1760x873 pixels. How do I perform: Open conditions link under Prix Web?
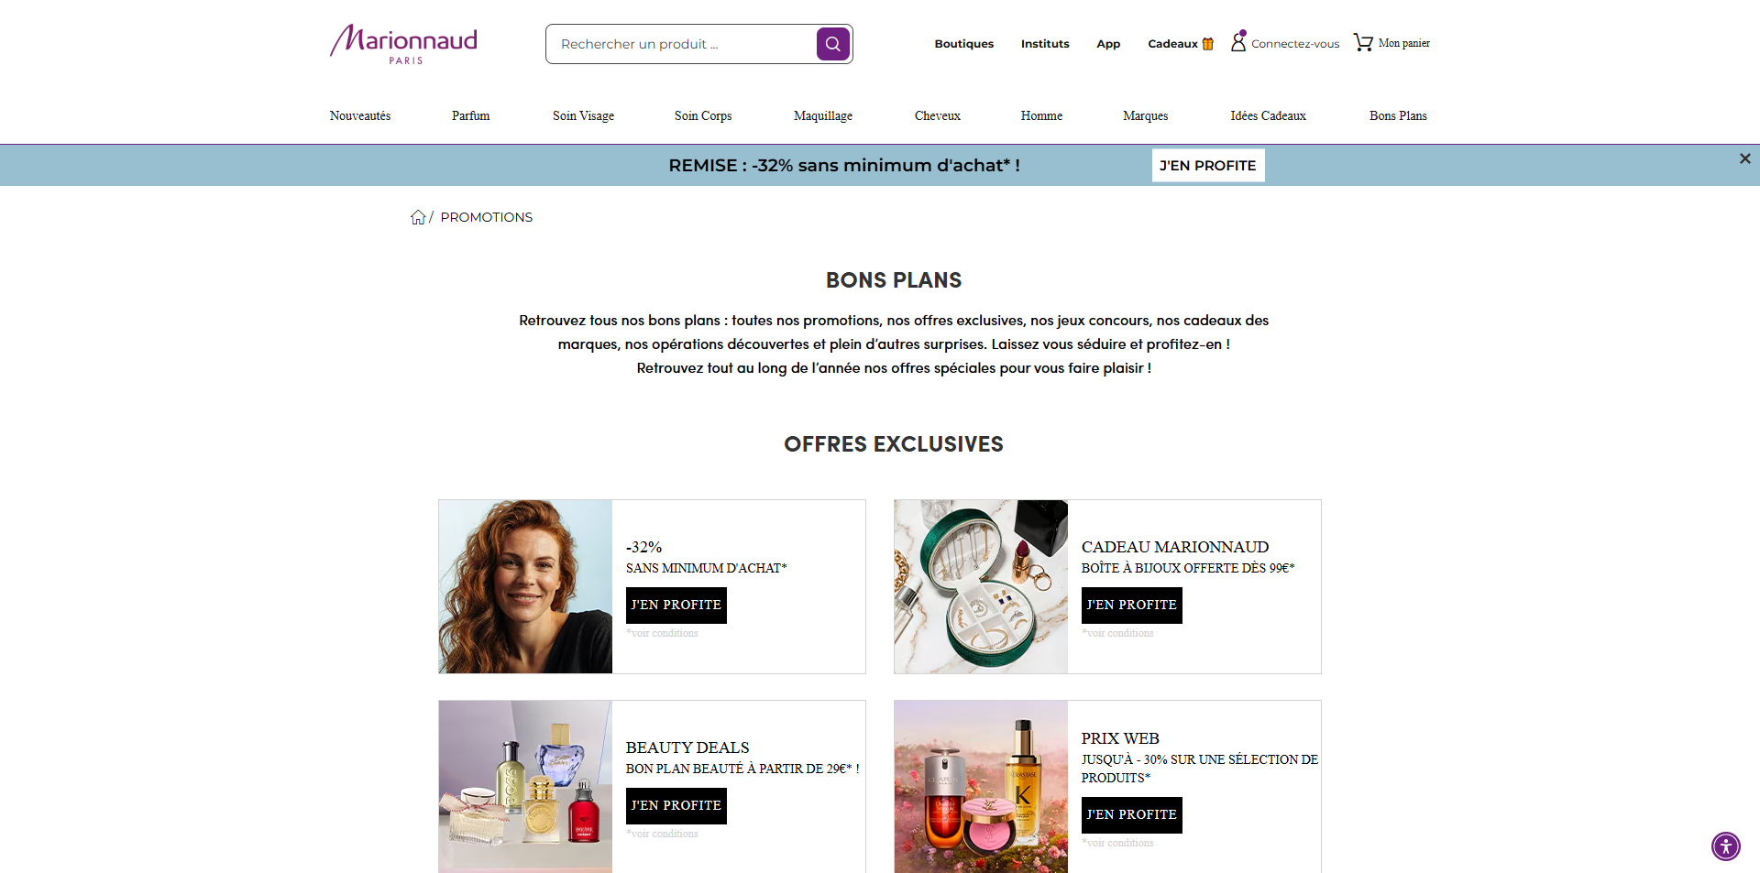pos(1118,843)
